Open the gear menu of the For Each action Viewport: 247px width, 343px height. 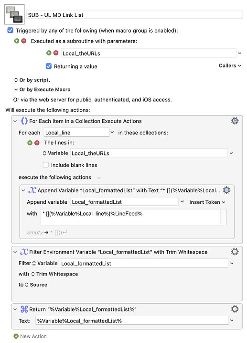[x=235, y=121]
